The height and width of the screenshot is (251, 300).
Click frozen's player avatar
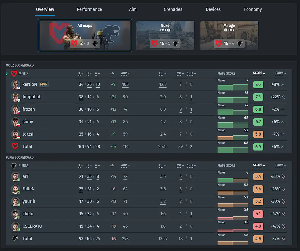click(x=16, y=109)
